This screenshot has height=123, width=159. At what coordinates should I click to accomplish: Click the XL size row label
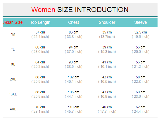(13, 64)
